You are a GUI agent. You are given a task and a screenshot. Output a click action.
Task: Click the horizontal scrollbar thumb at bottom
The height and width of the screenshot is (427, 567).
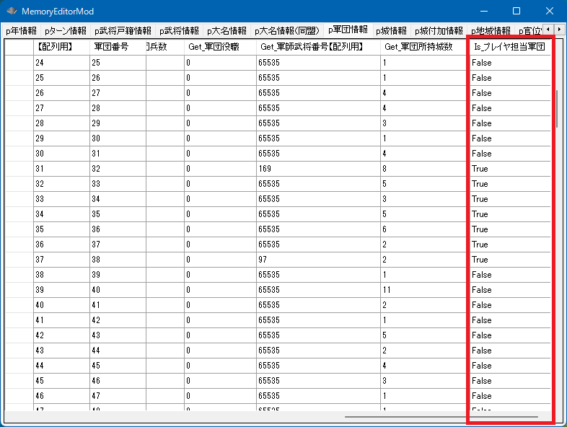coord(440,416)
